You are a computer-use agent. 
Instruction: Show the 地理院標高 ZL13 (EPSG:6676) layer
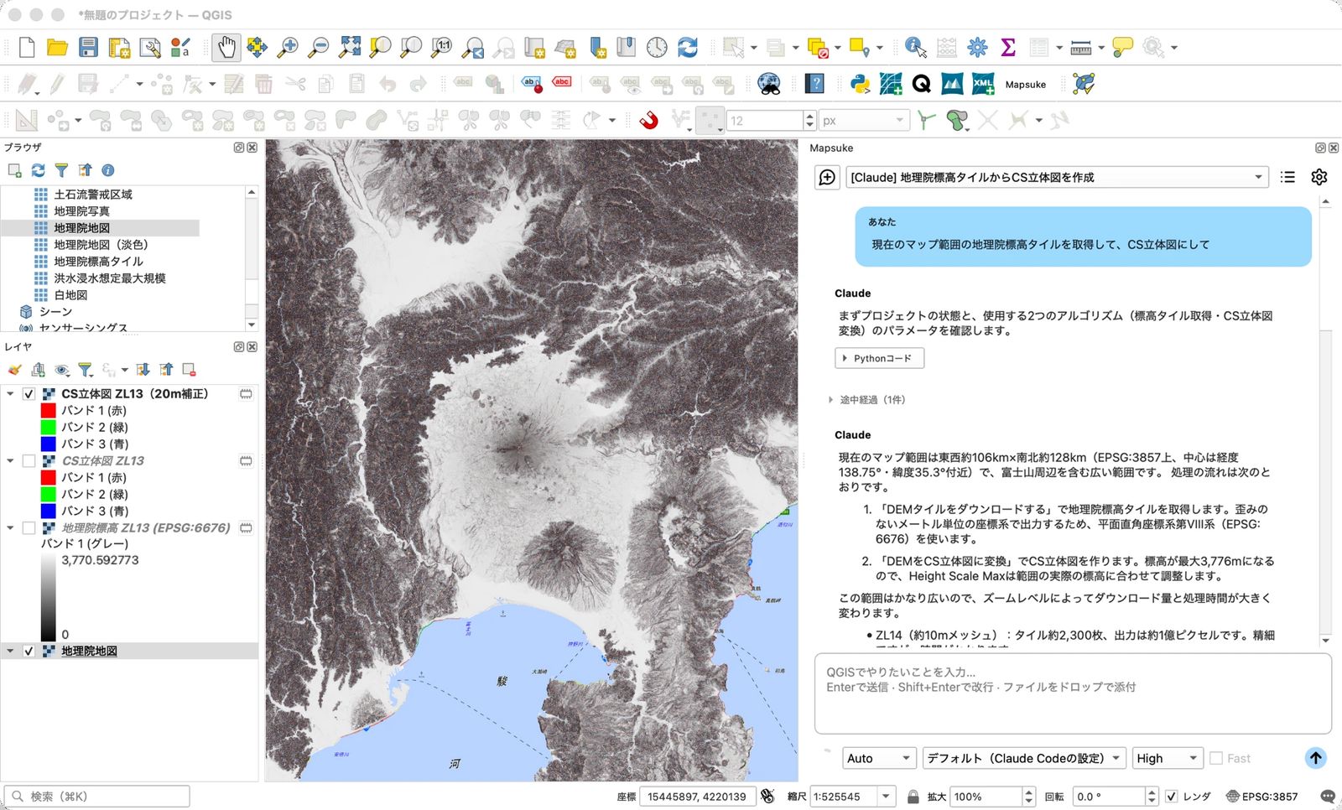pyautogui.click(x=29, y=527)
